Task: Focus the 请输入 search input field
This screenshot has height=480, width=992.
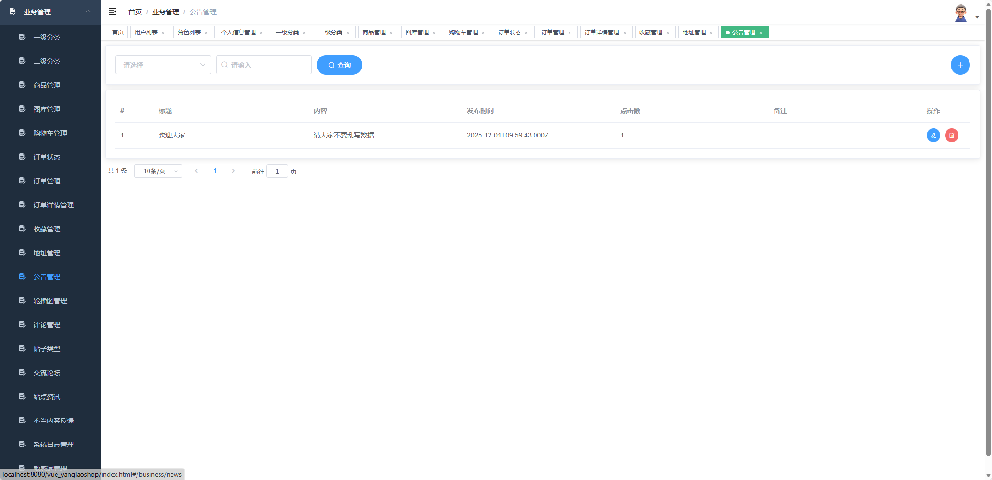Action: tap(264, 65)
